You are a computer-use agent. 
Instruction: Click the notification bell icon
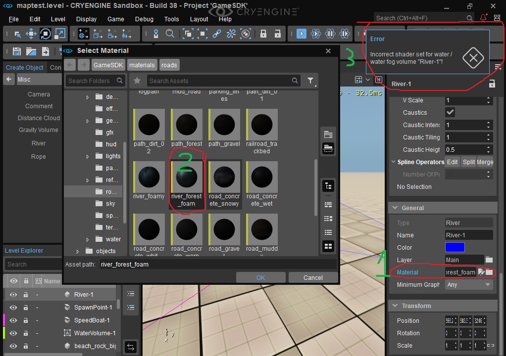[483, 18]
